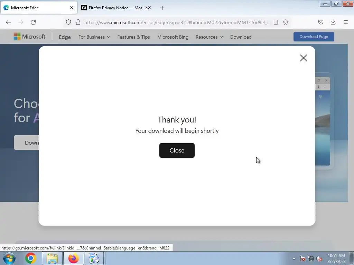The height and width of the screenshot is (265, 354).
Task: Launch Chrome from the taskbar
Action: (31, 258)
